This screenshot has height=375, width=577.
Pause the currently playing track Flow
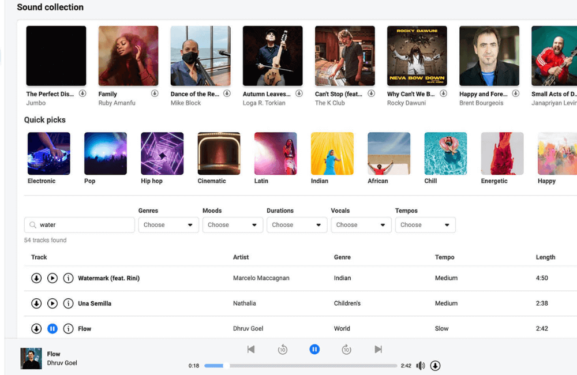314,349
